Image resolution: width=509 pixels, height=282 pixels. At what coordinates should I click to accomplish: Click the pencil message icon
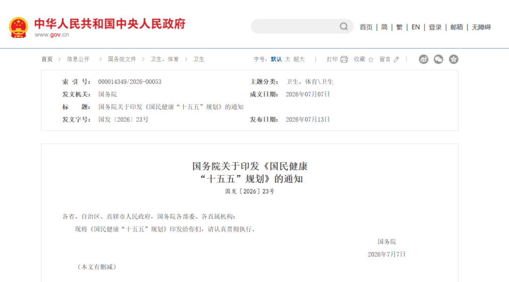tap(396, 60)
